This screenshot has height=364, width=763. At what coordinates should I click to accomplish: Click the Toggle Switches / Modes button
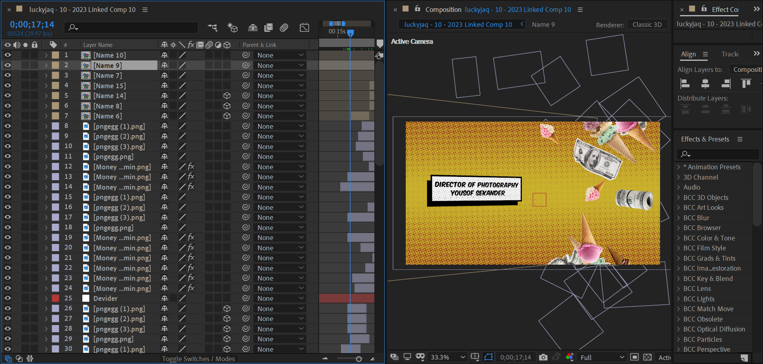tap(198, 358)
